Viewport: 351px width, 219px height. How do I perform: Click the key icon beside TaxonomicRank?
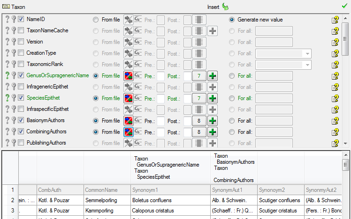14,65
